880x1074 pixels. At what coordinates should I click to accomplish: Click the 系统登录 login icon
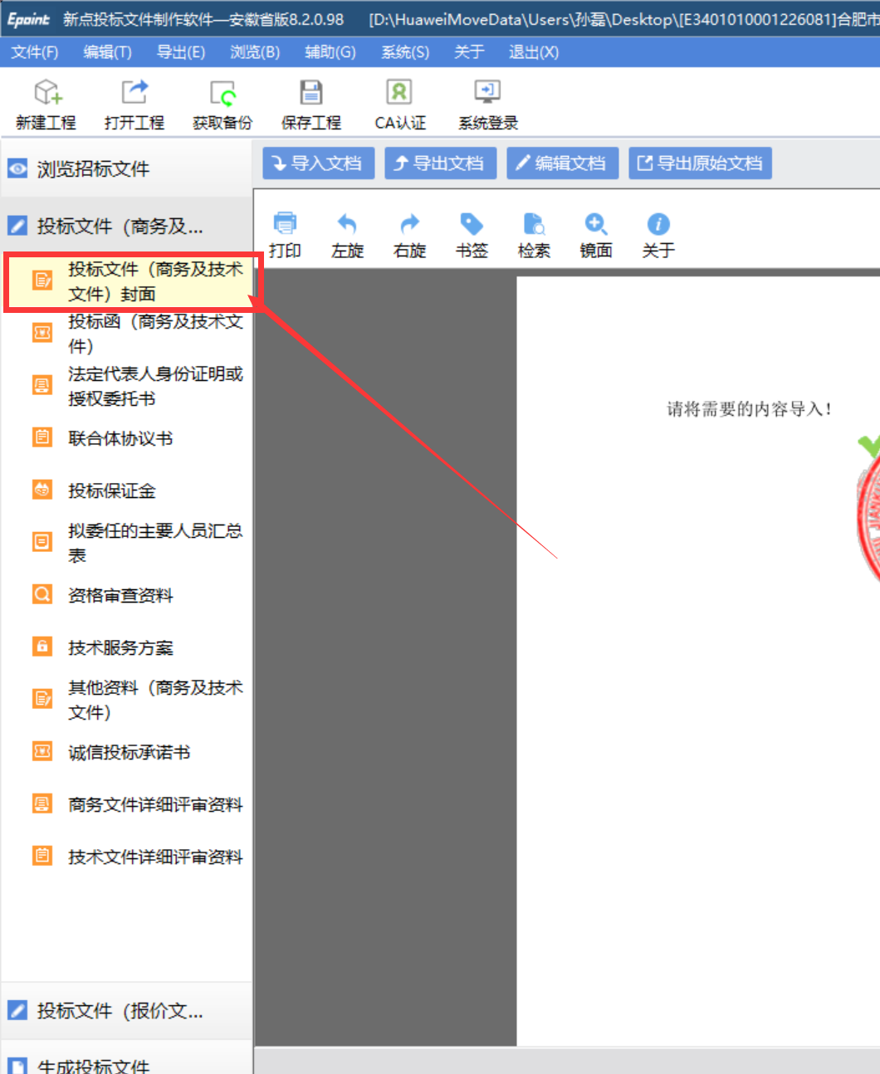(x=487, y=93)
